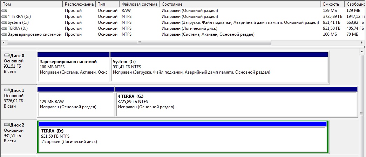Screen dimensions: 366x157
Task: Sort by the Расположение column header
Action: (79, 4)
